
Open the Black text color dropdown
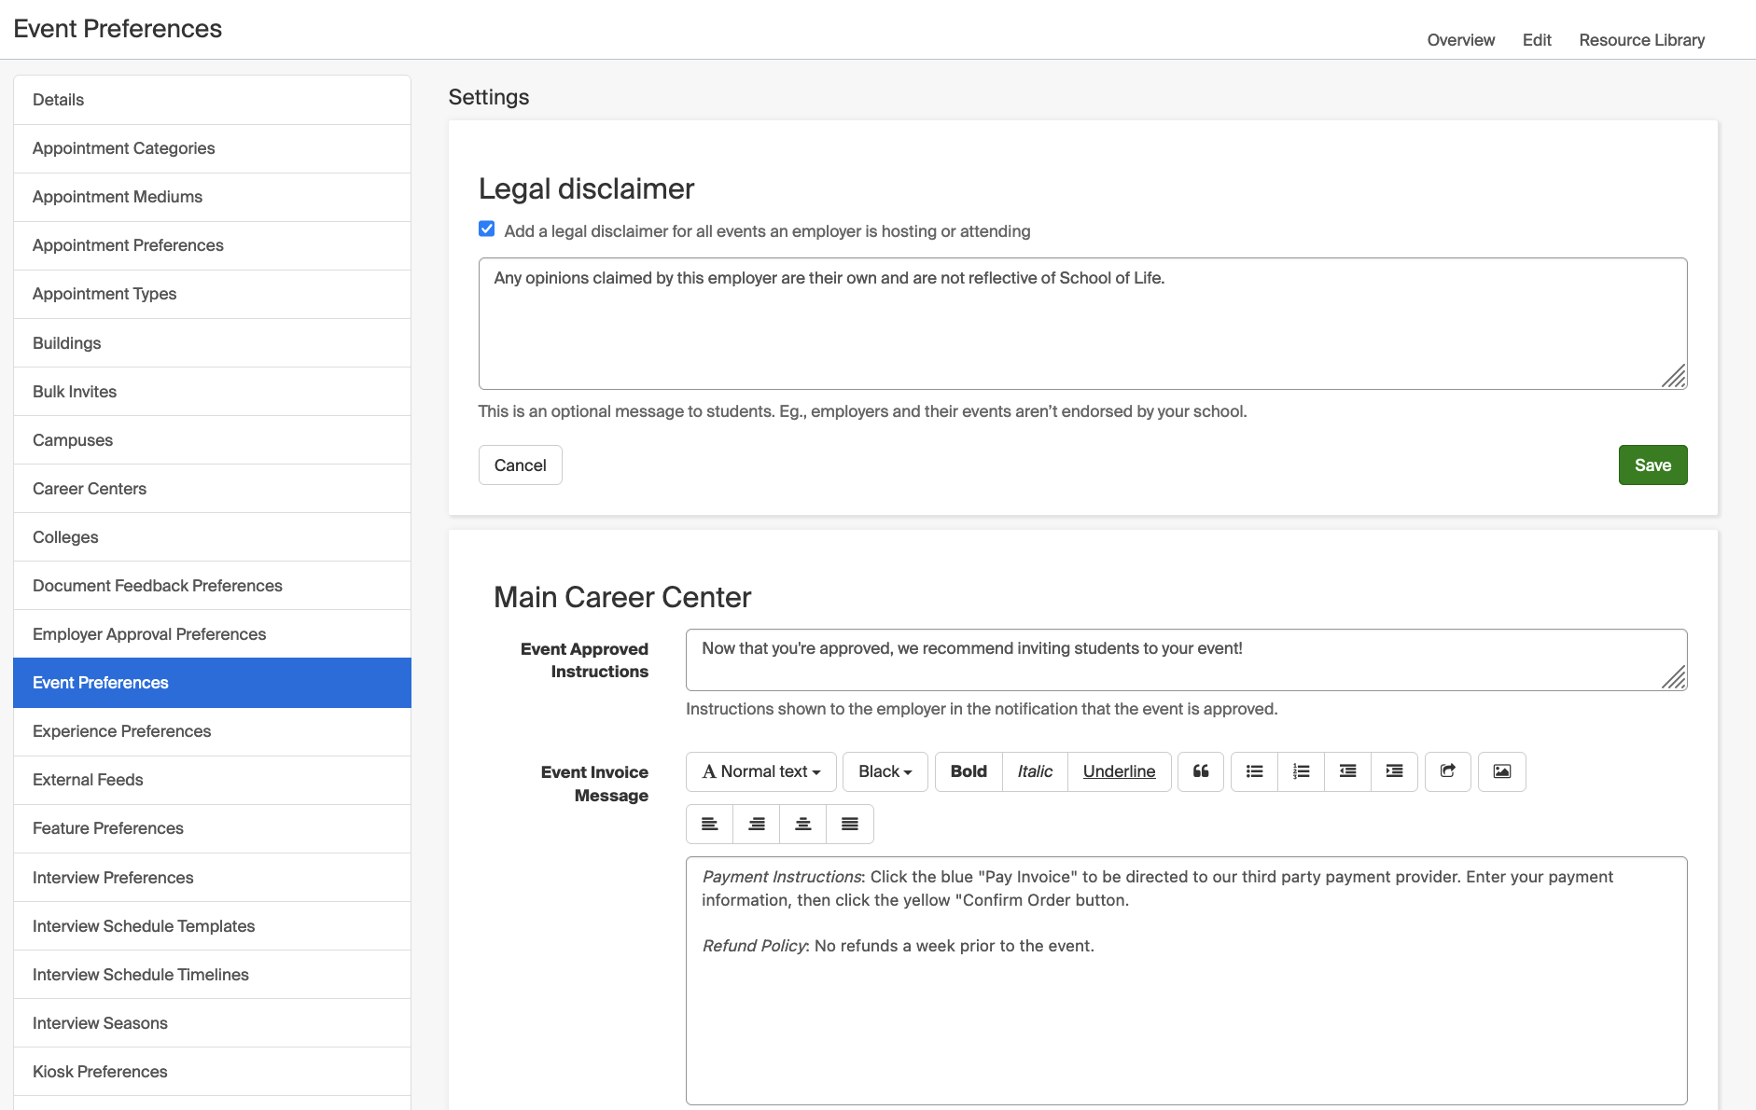(885, 771)
